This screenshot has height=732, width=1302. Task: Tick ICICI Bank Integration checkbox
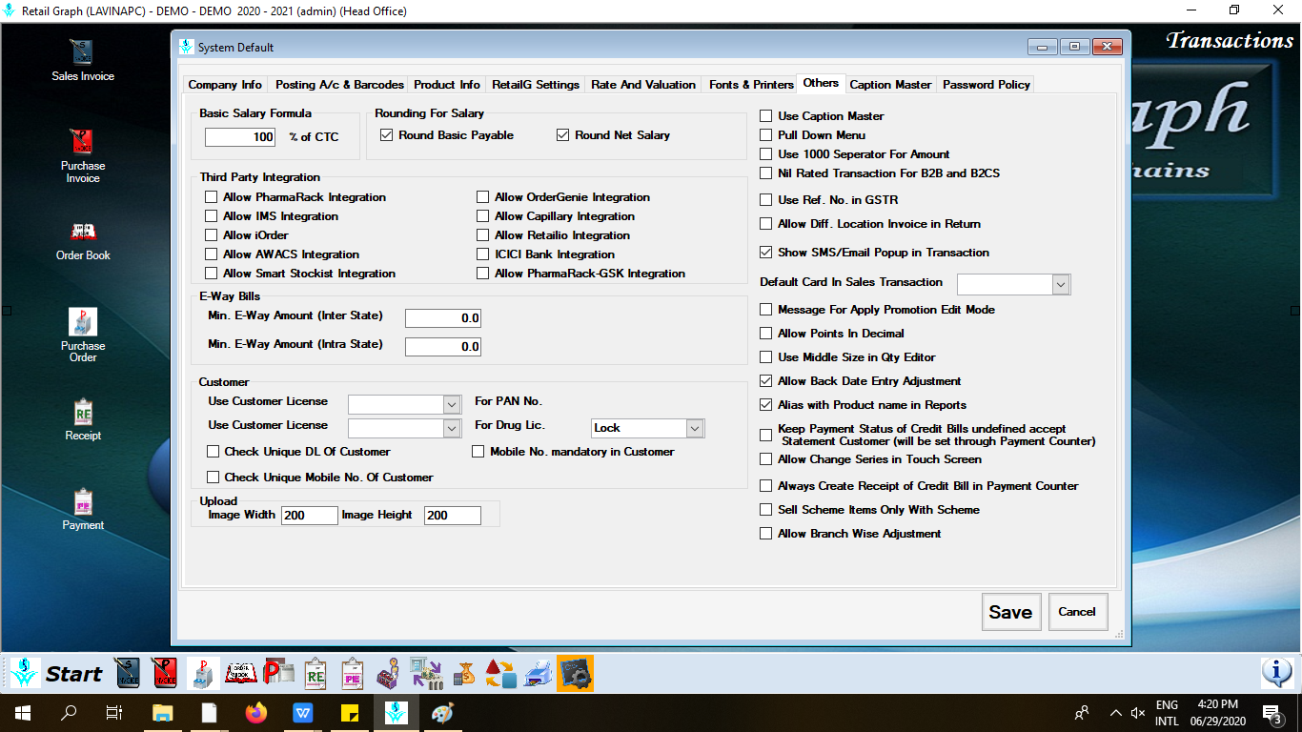482,254
